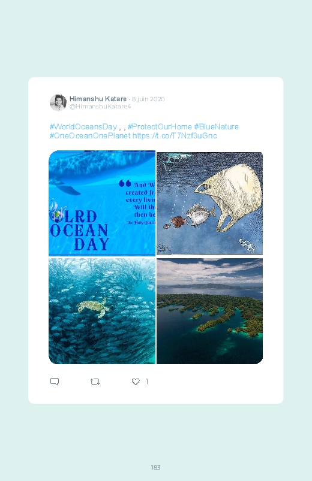Open the plastic bag fish cartoon image
The width and height of the screenshot is (312, 481).
(x=209, y=203)
